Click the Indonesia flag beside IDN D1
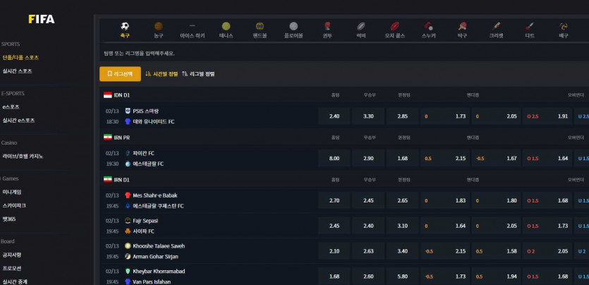 [x=108, y=95]
